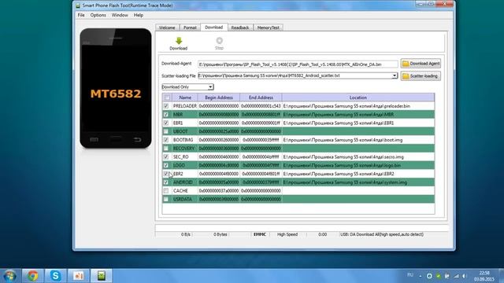Open the Scatter-loading File path dropdown
Screen dimensions: 504x283
395,75
